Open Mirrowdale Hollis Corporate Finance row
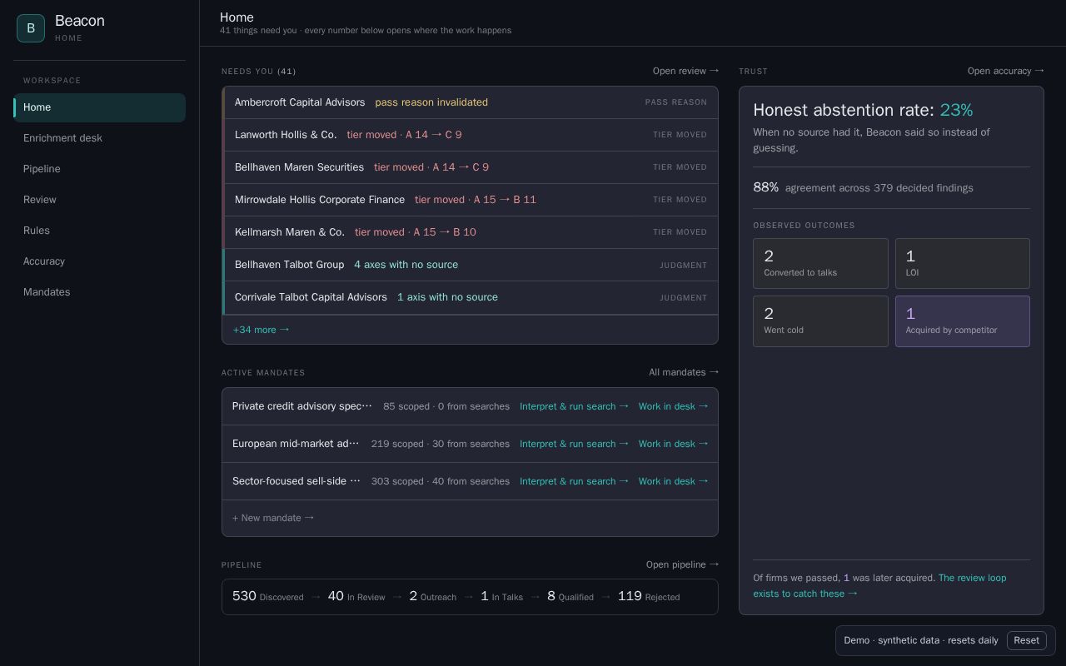 pyautogui.click(x=471, y=200)
